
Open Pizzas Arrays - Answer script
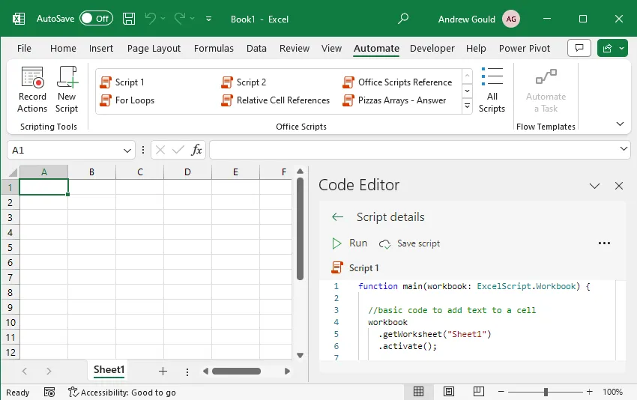(394, 100)
